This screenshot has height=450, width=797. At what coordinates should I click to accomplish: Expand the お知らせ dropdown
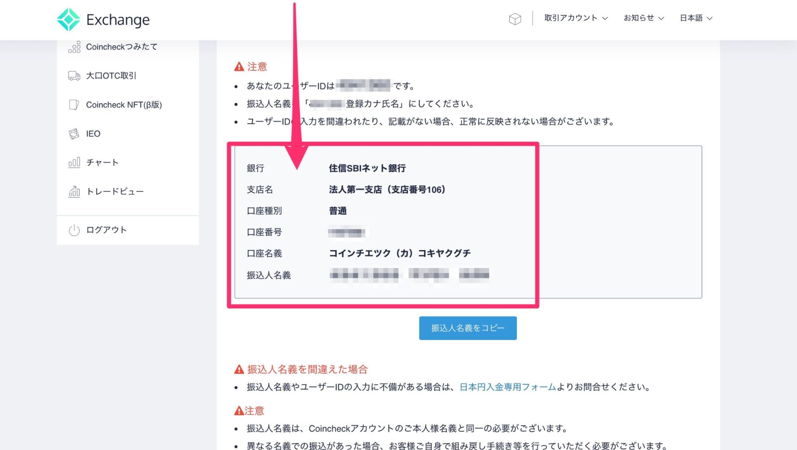pos(644,18)
